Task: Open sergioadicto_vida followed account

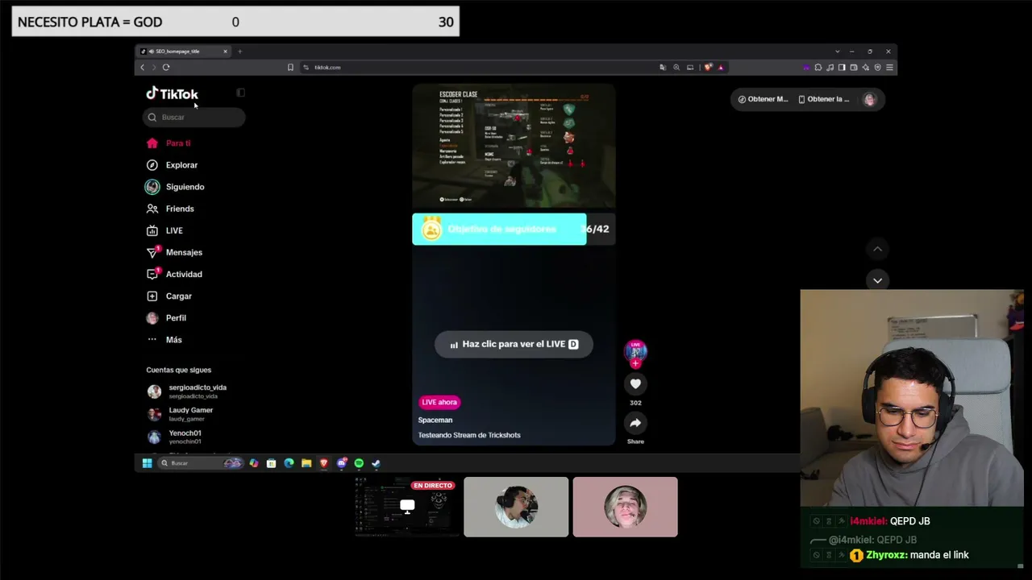Action: tap(187, 391)
